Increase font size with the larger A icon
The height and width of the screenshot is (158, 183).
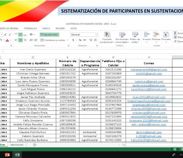(5, 35)
